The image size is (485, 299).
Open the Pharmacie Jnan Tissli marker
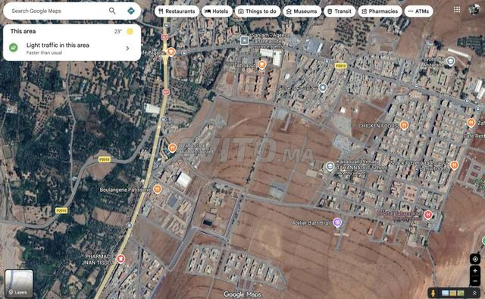tap(120, 259)
